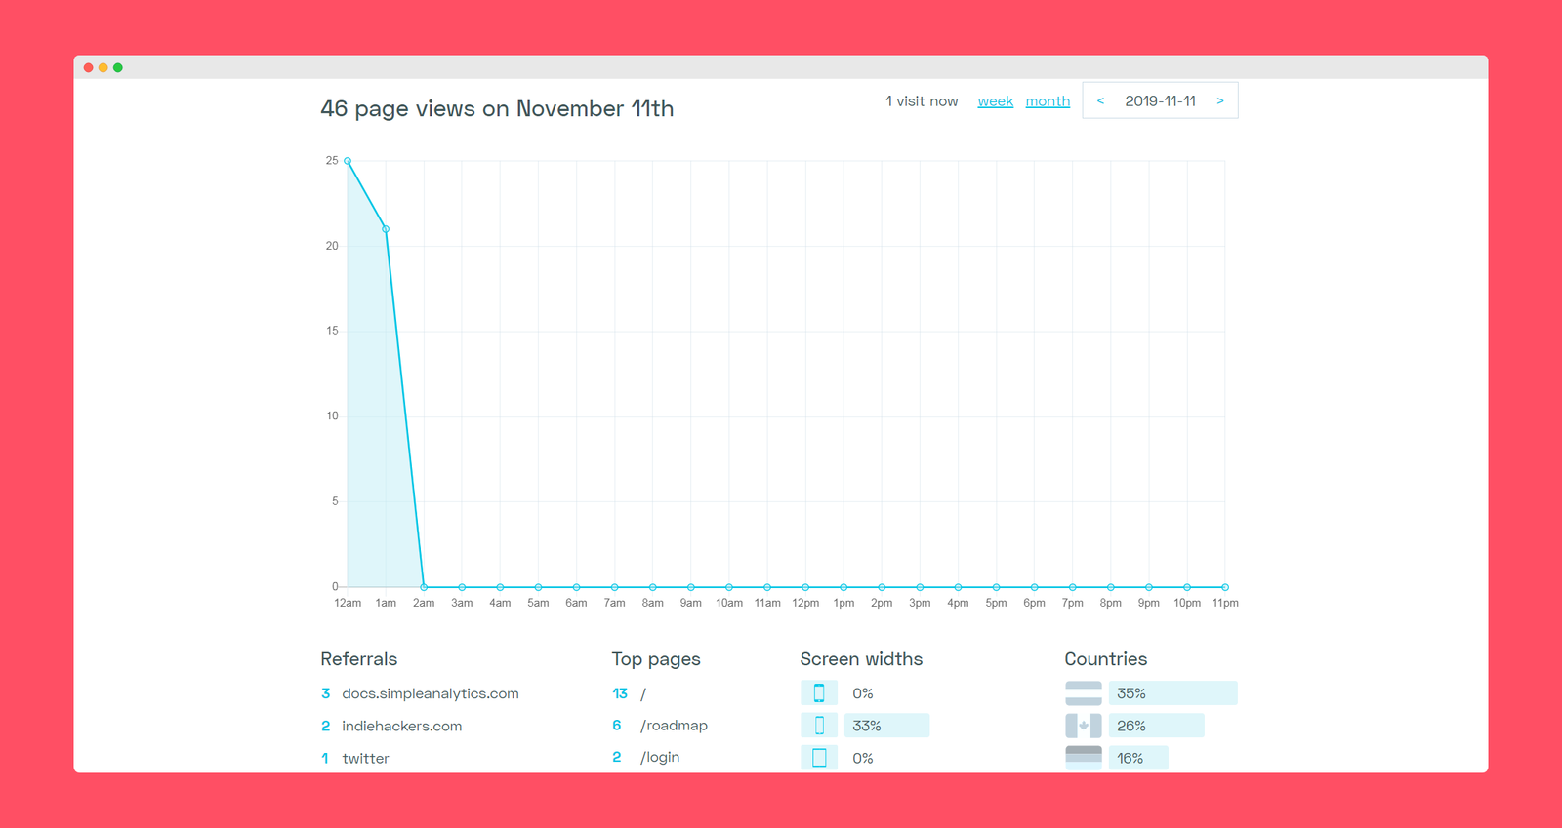Click the Countries heading
The height and width of the screenshot is (828, 1562).
click(x=1106, y=659)
